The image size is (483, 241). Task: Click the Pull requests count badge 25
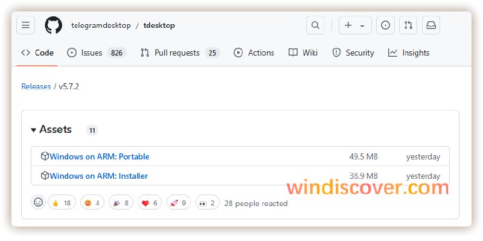click(x=213, y=53)
